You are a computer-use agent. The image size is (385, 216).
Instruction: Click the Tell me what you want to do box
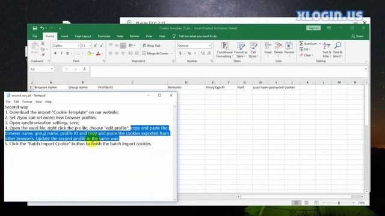point(198,36)
